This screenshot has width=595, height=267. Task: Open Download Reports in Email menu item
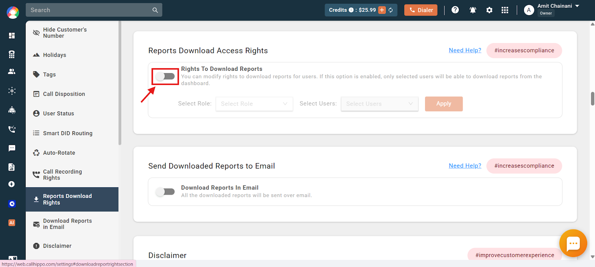(72, 224)
